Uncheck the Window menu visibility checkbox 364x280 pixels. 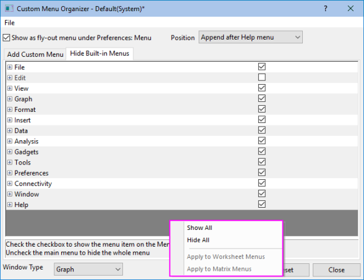(x=262, y=193)
